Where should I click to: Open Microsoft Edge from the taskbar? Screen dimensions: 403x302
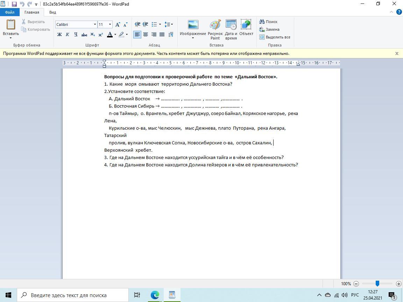(155, 295)
